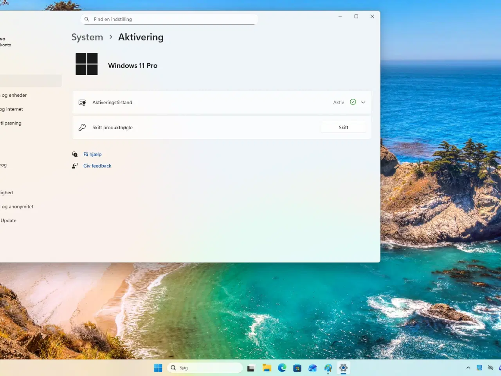Click the Skift button to change product key
The height and width of the screenshot is (376, 501).
[x=343, y=127]
